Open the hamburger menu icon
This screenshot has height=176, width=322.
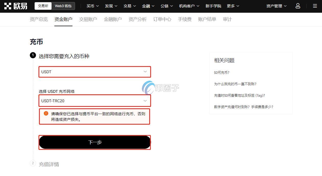pos(315,6)
